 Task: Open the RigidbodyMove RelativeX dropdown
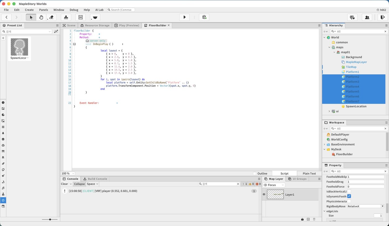pos(366,206)
